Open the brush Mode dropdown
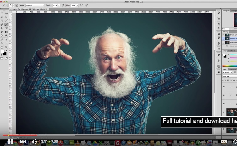Image resolution: width=237 pixels, height=146 pixels. 35,5
